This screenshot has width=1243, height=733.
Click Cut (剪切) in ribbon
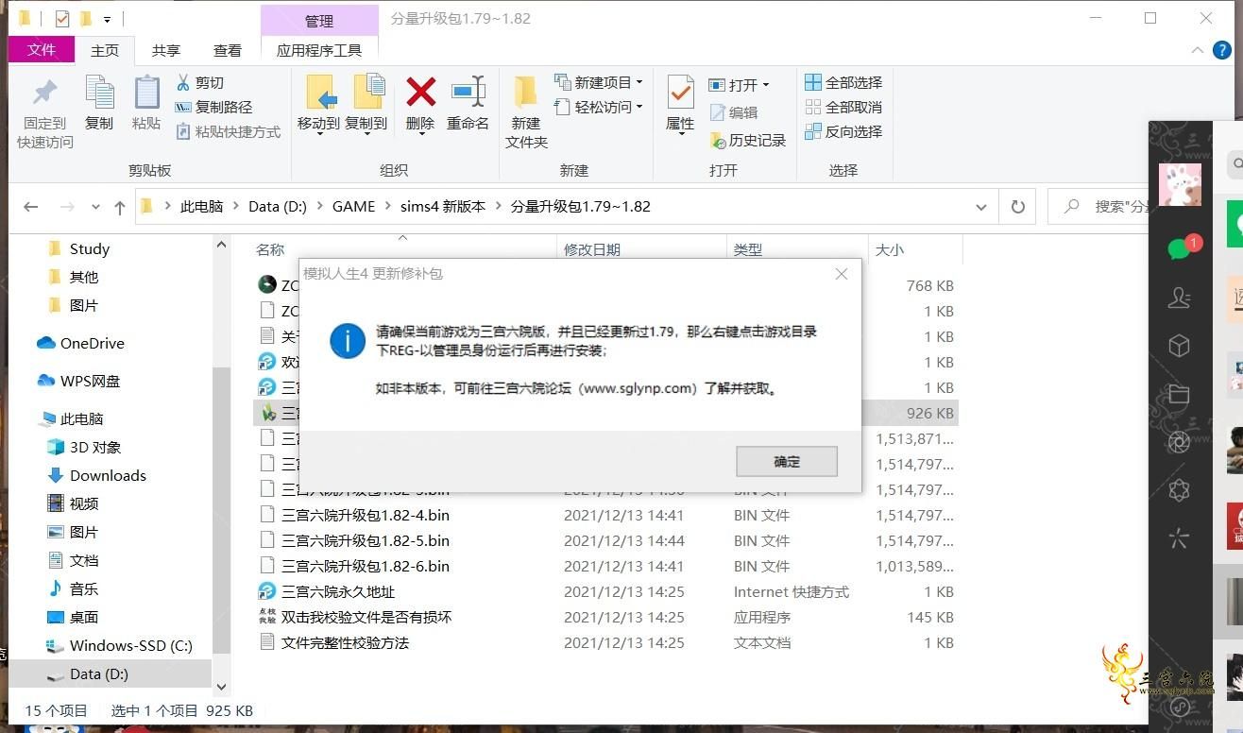200,83
